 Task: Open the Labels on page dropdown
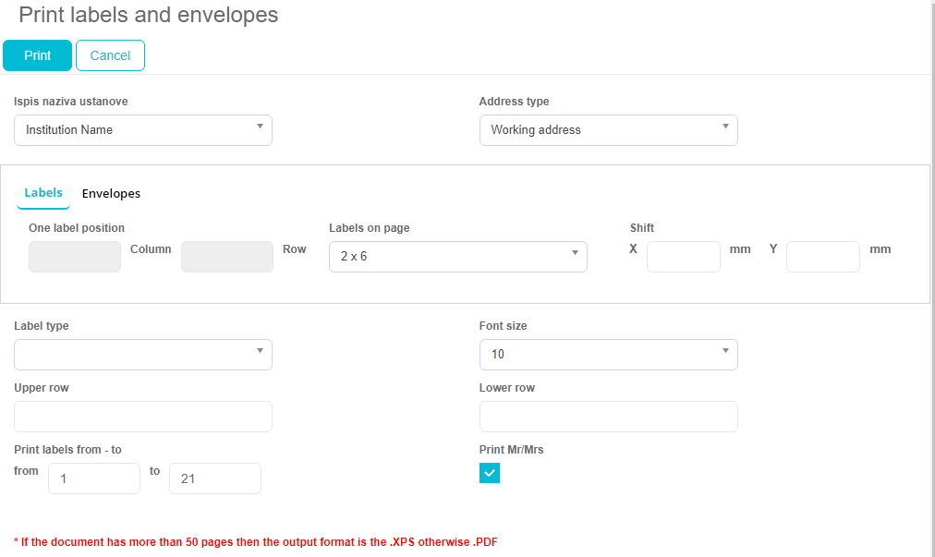pos(457,257)
